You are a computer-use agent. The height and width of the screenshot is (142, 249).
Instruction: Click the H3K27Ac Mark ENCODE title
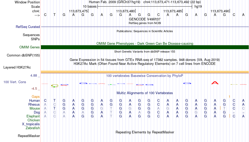click(x=145, y=64)
